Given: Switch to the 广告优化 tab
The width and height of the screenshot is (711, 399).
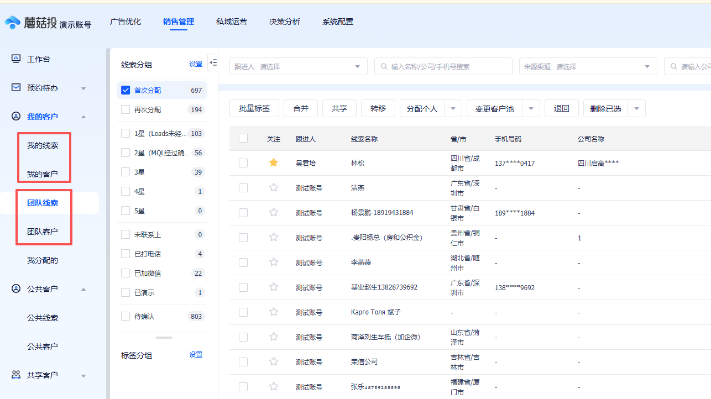Looking at the screenshot, I should coord(126,22).
